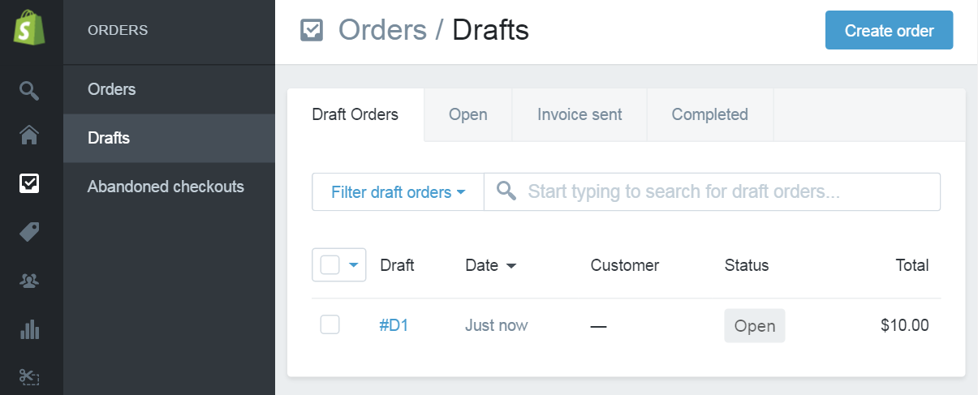
Task: Open Discounts via scissors icon
Action: pos(29,377)
